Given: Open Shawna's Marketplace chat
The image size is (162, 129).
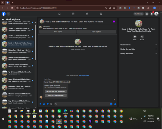Looking at the screenshot, I should pyautogui.click(x=17, y=66).
